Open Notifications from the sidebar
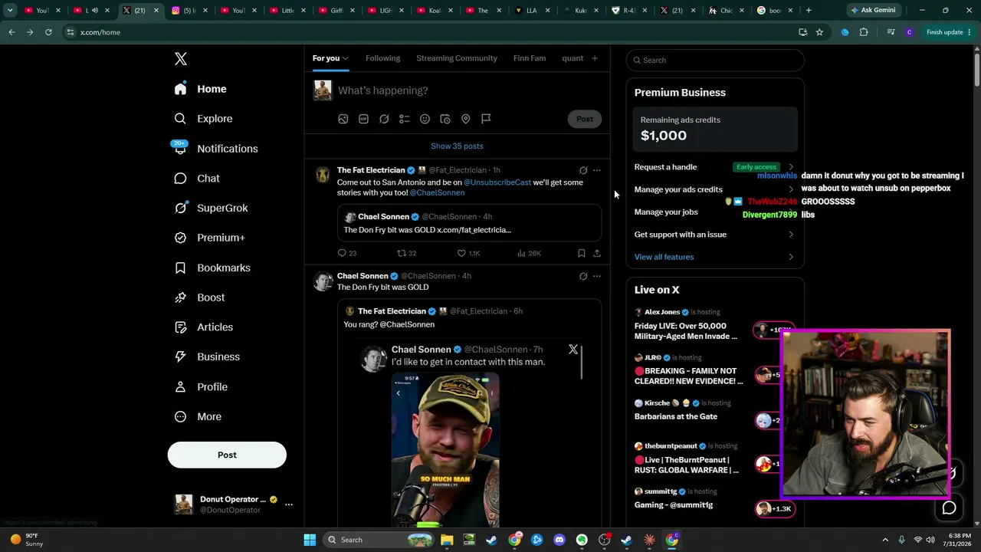Image resolution: width=981 pixels, height=552 pixels. pos(215,149)
